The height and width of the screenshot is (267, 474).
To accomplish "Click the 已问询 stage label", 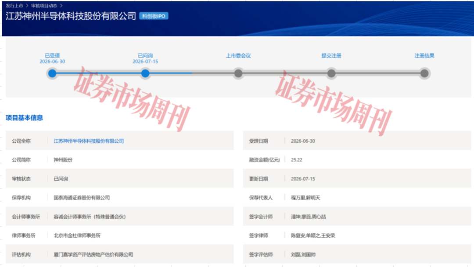I will pyautogui.click(x=145, y=56).
